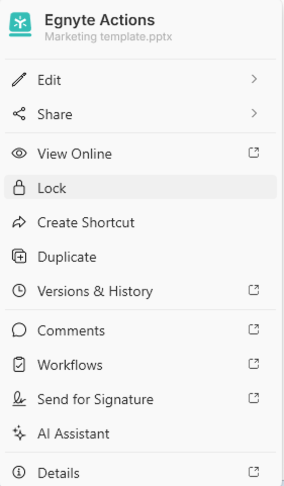Expand the Edit submenu chevron
Image resolution: width=284 pixels, height=486 pixels.
[254, 79]
